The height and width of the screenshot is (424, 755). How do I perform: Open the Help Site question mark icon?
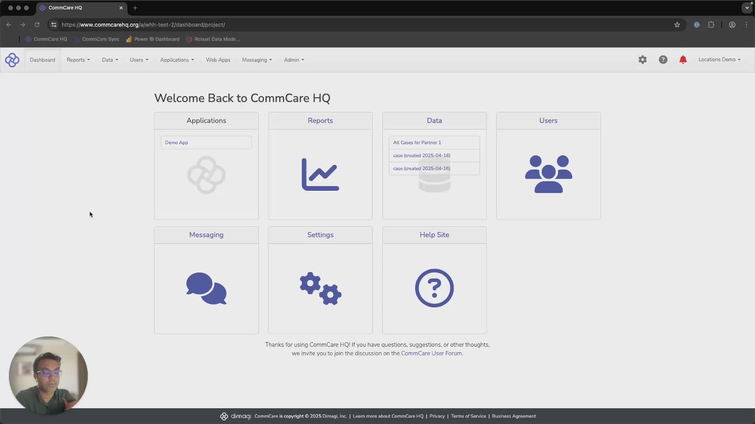pos(434,288)
